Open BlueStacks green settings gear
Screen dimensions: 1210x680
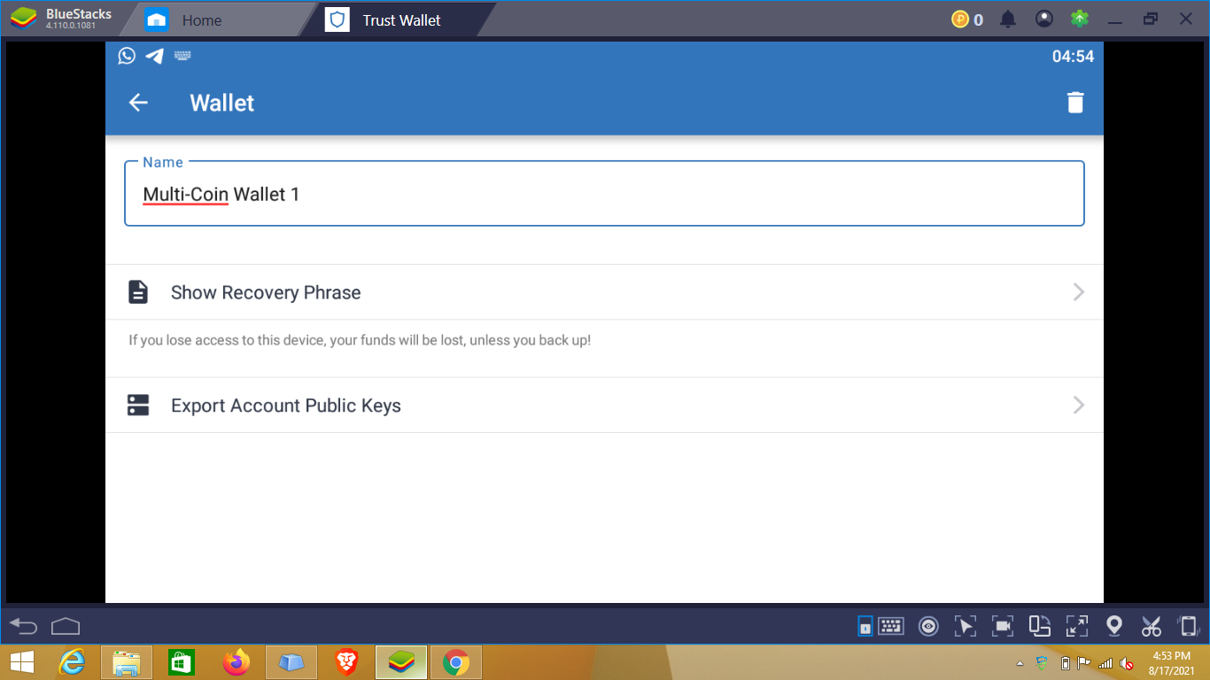tap(1079, 19)
